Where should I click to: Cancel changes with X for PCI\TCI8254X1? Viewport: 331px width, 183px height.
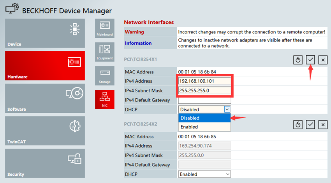323,60
